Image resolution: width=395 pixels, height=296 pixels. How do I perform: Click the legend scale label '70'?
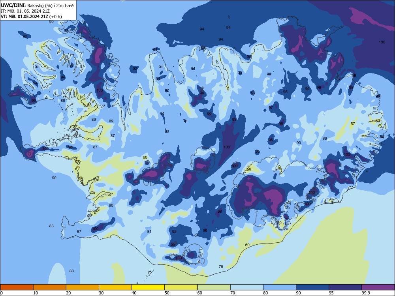click(233, 293)
